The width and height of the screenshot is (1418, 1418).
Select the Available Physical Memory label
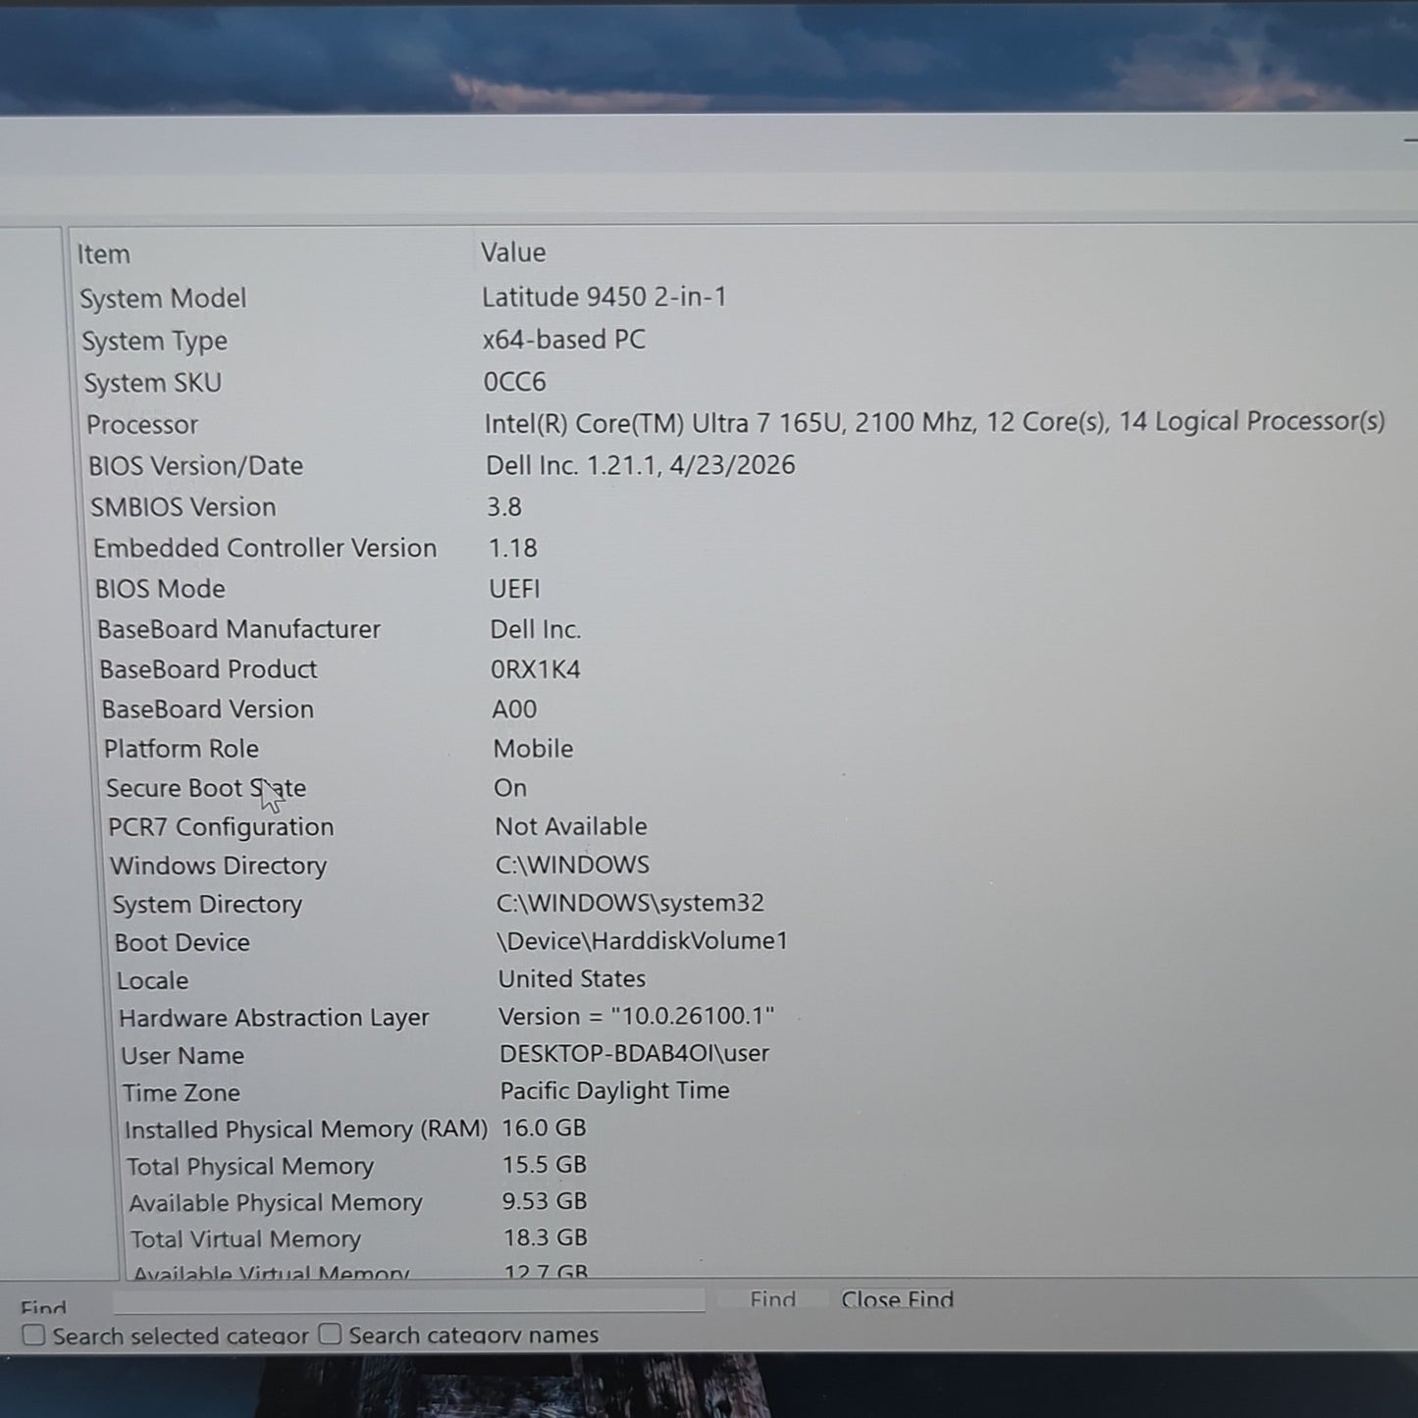(x=276, y=1203)
